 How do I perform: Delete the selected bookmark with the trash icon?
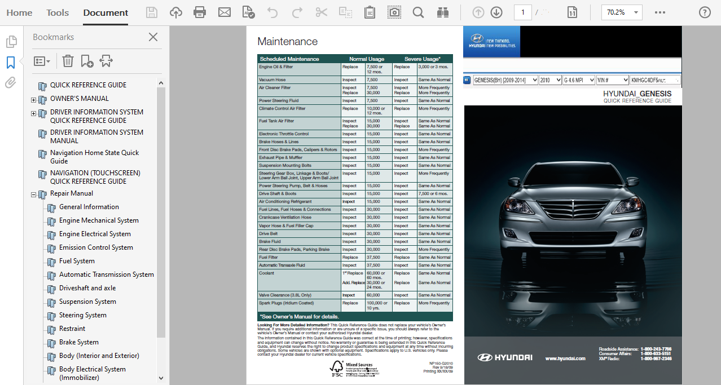coord(68,60)
